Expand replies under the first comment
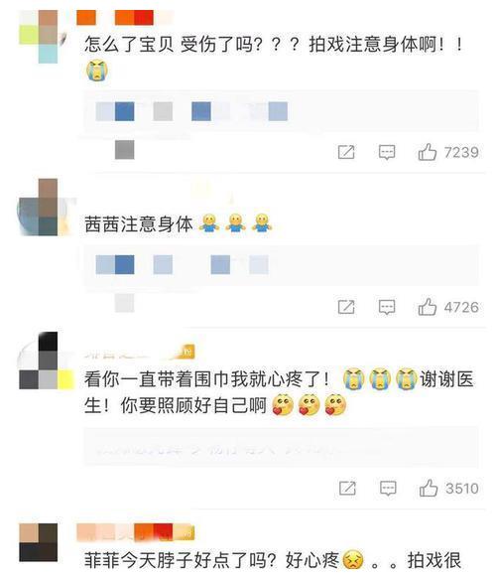This screenshot has height=579, width=496. 282,111
